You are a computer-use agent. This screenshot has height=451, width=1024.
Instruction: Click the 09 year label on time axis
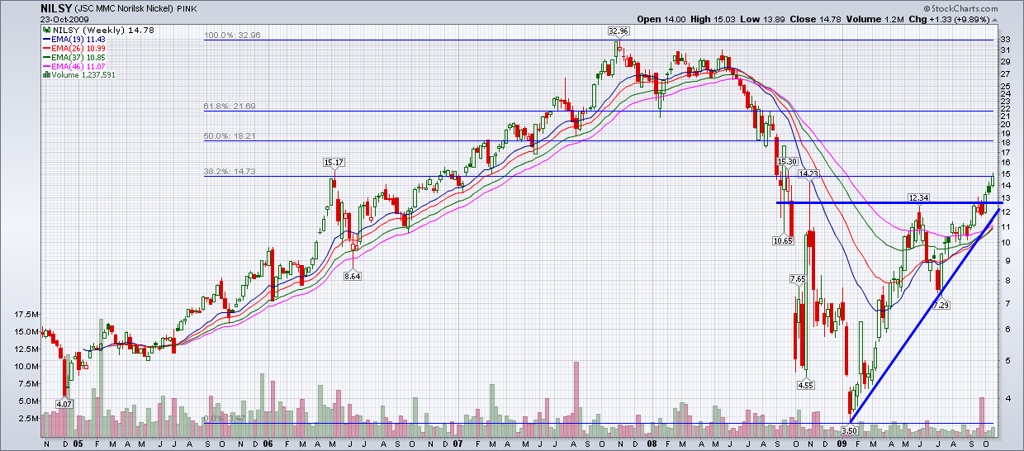pos(843,444)
